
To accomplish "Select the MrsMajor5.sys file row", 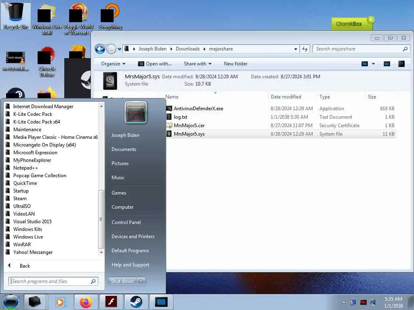I will 281,134.
